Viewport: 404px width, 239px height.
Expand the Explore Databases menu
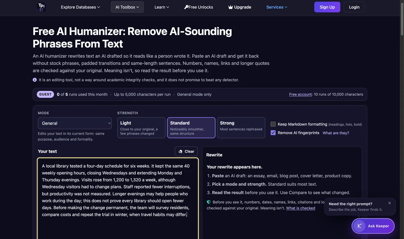pyautogui.click(x=80, y=7)
